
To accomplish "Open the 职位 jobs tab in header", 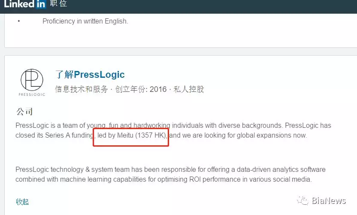I will (59, 3).
